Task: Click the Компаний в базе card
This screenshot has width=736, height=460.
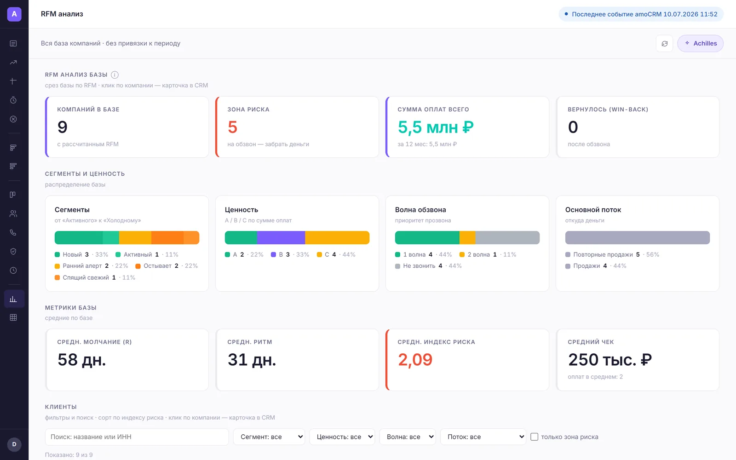Action: [x=127, y=127]
